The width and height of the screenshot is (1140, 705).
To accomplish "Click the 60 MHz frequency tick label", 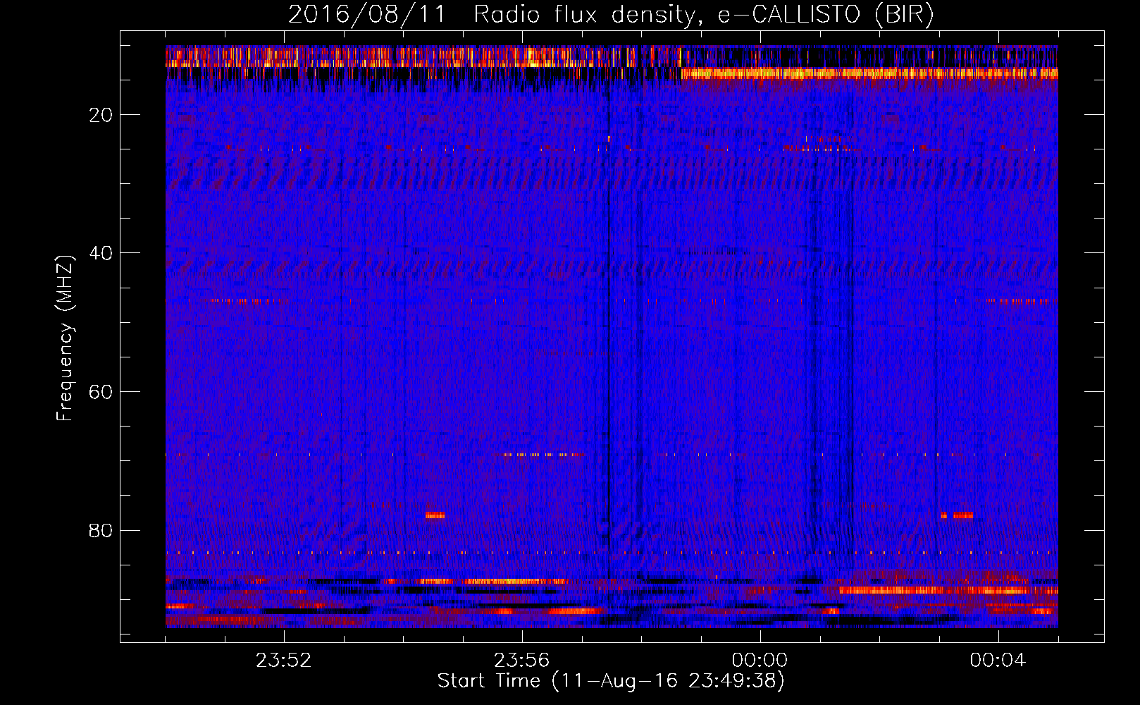I will pos(101,392).
